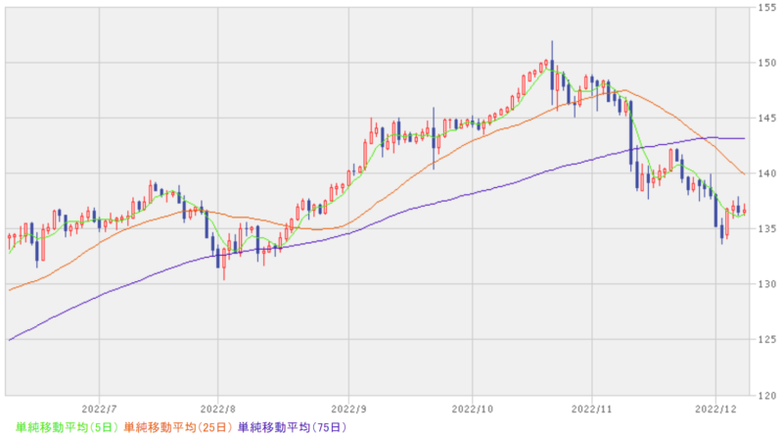Click the 125 price axis label
The width and height of the screenshot is (783, 438).
766,339
